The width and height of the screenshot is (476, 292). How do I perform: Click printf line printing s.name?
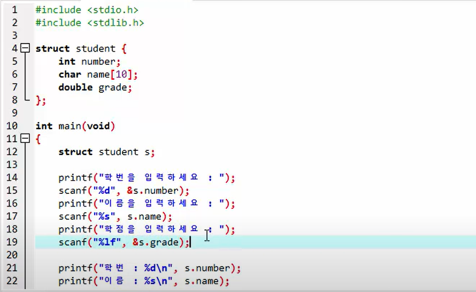coord(144,281)
